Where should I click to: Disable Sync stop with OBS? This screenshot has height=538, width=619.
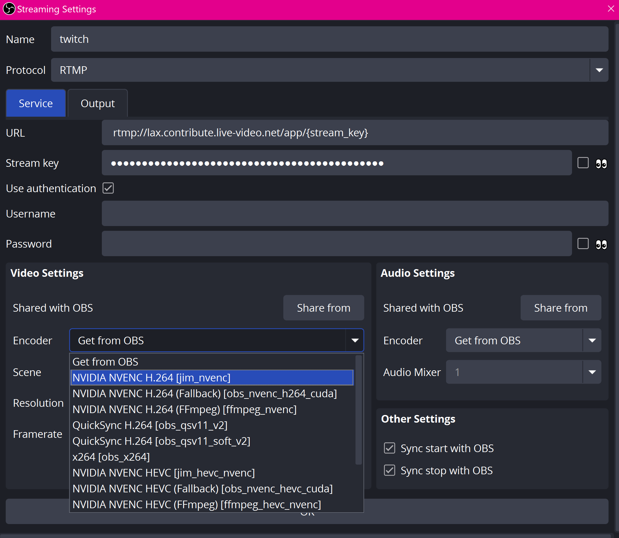click(x=390, y=470)
